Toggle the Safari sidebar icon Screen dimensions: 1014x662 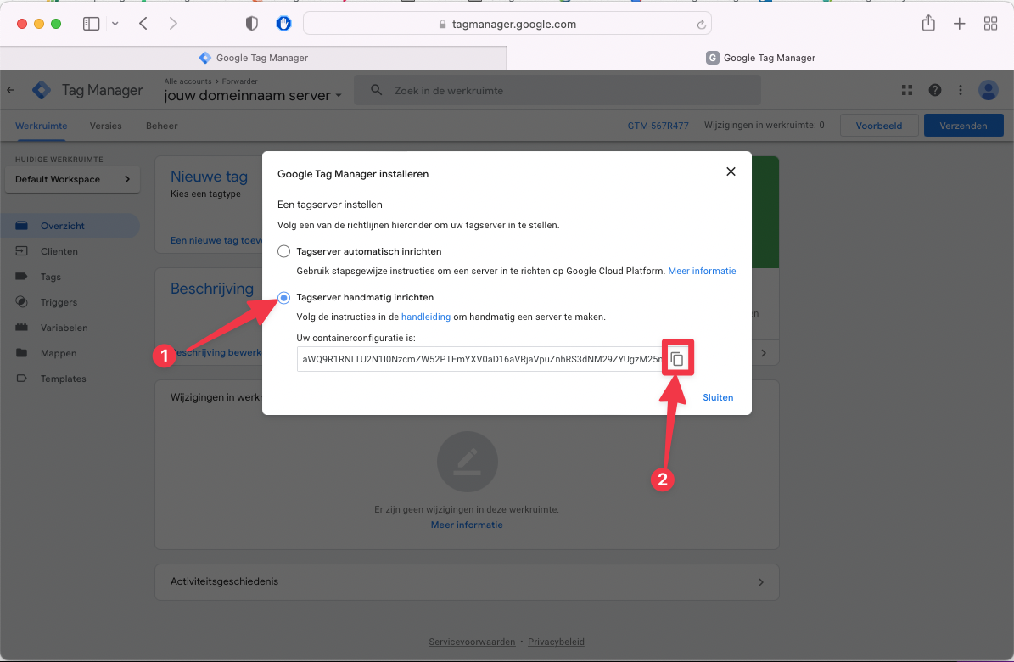click(91, 24)
